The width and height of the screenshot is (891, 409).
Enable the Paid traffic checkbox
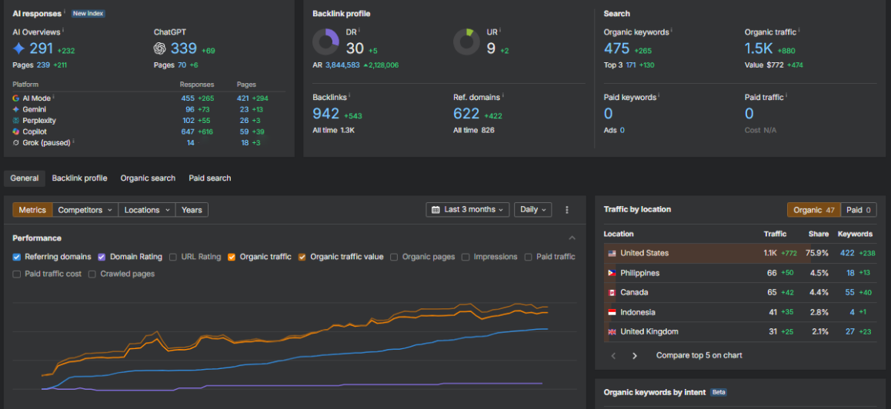[529, 257]
